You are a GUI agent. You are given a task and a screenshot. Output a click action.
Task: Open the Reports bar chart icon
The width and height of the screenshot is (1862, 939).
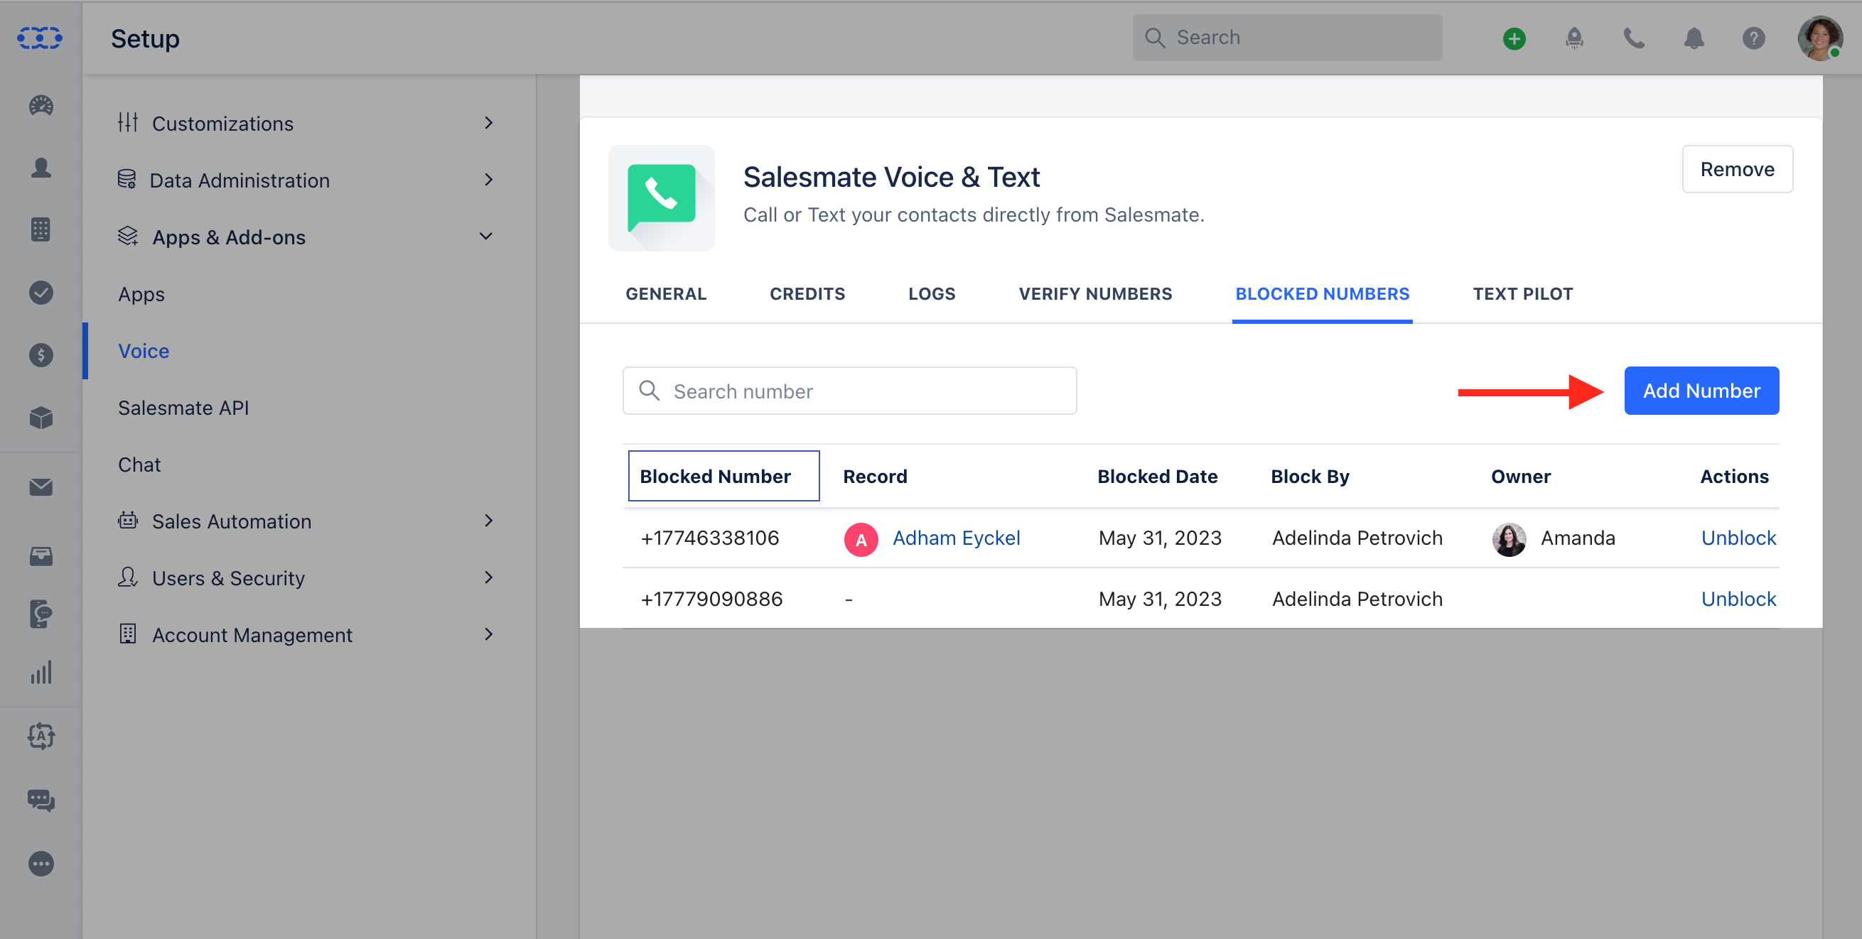click(41, 672)
